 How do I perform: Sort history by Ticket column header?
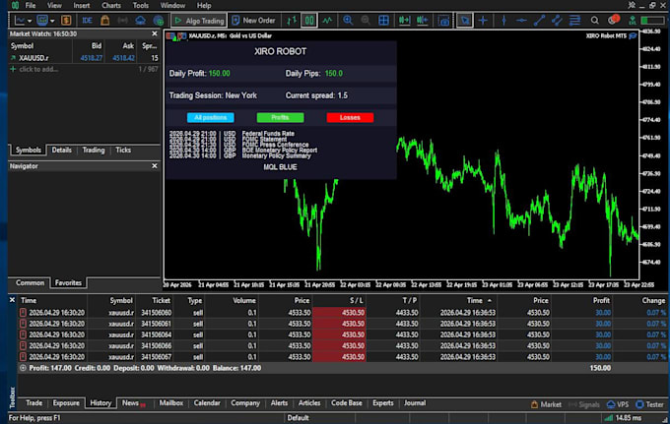pos(161,301)
